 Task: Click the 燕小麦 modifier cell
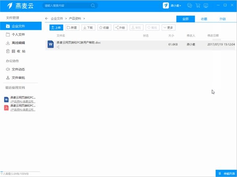pyautogui.click(x=191, y=44)
